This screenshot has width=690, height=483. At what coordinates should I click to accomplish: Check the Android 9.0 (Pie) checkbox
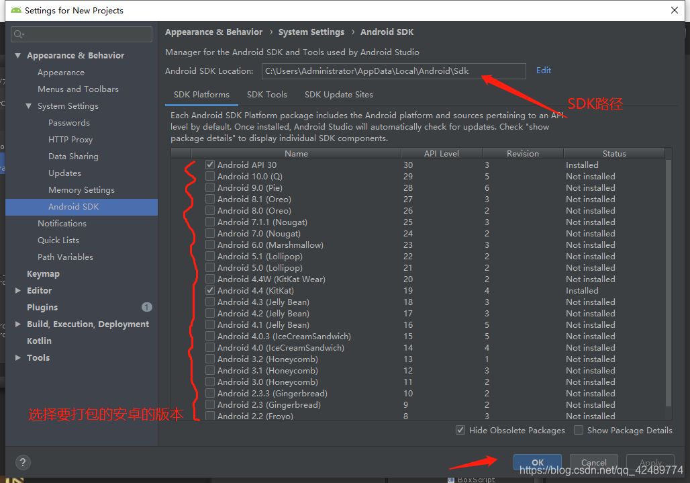210,187
